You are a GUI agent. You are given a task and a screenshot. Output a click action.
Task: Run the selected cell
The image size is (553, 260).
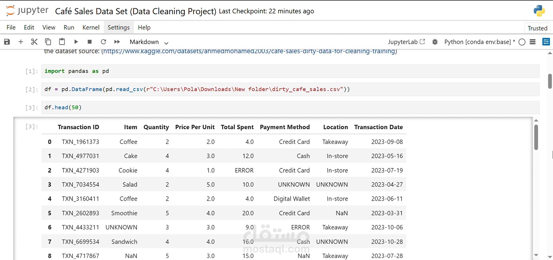(x=76, y=42)
